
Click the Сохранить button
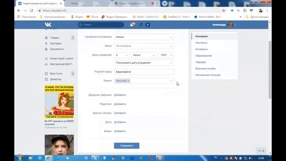pyautogui.click(x=126, y=146)
